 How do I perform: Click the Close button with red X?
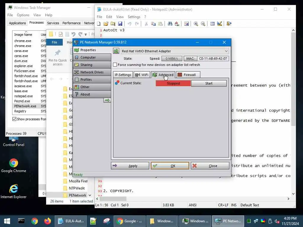210,166
